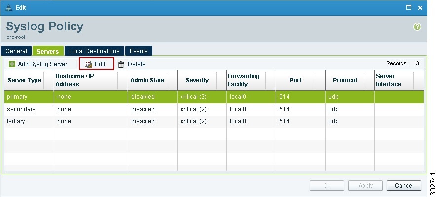The height and width of the screenshot is (197, 436).
Task: Click 'none' hostname in primary row
Action: tap(64, 97)
